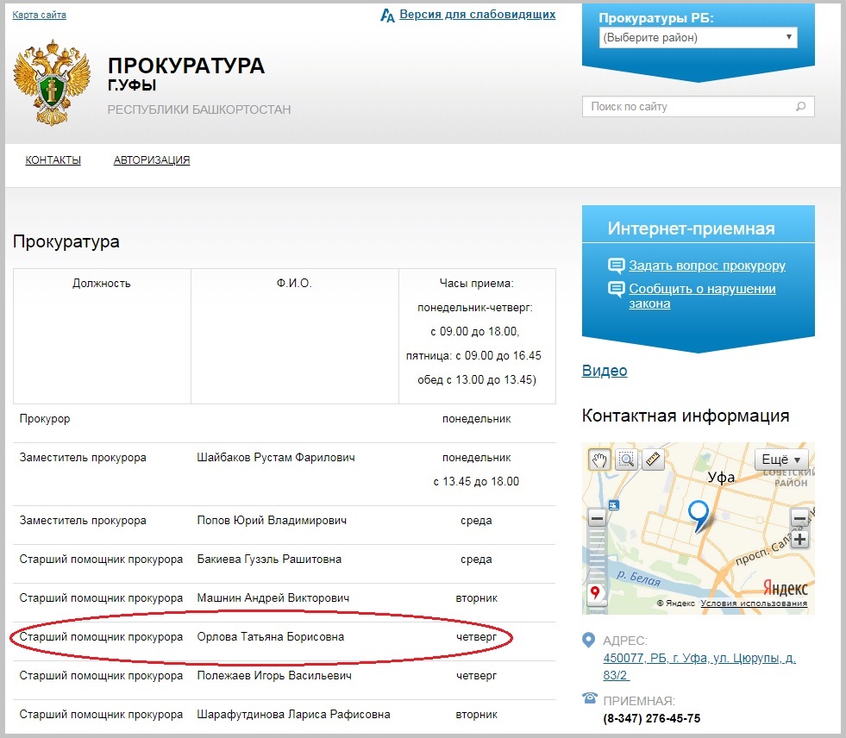Click the blue location pin on the map
Image resolution: width=846 pixels, height=738 pixels.
(x=699, y=516)
